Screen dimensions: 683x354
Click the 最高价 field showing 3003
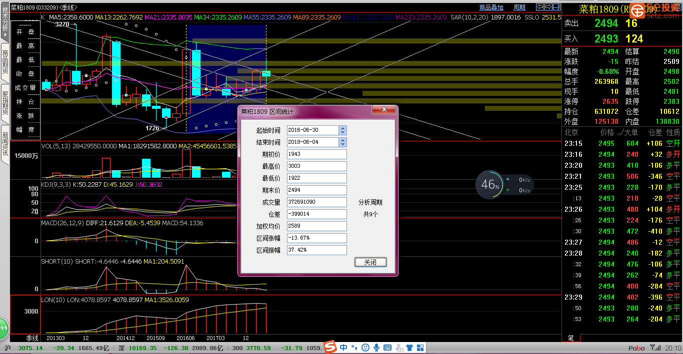click(316, 166)
